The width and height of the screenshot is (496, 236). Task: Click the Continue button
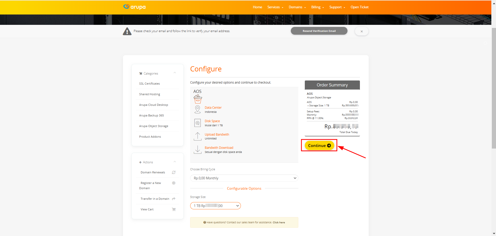click(x=319, y=145)
